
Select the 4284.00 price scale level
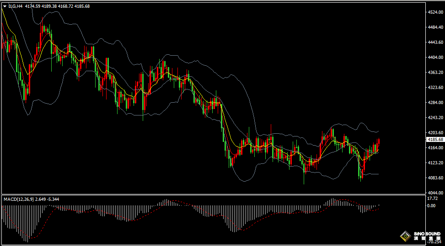[435, 103]
